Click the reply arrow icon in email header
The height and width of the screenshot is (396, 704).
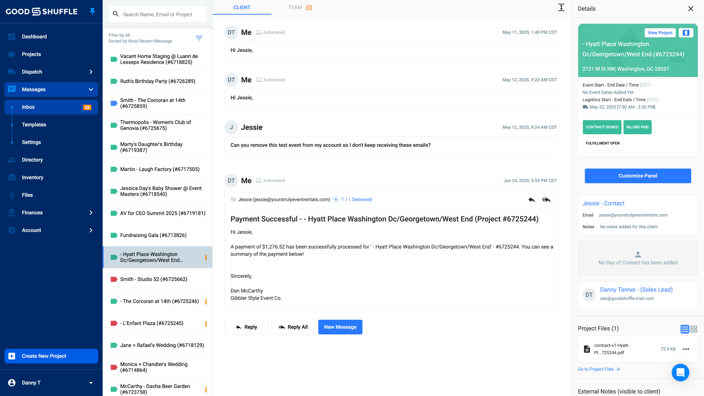[531, 200]
